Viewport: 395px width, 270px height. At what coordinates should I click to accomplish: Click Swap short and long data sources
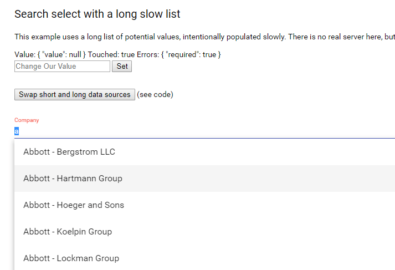point(74,95)
